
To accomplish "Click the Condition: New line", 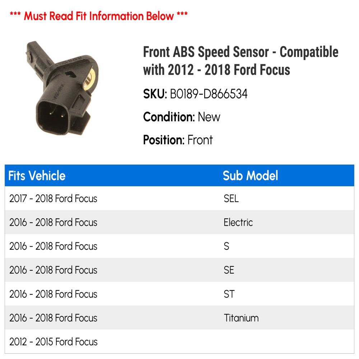I will (182, 117).
